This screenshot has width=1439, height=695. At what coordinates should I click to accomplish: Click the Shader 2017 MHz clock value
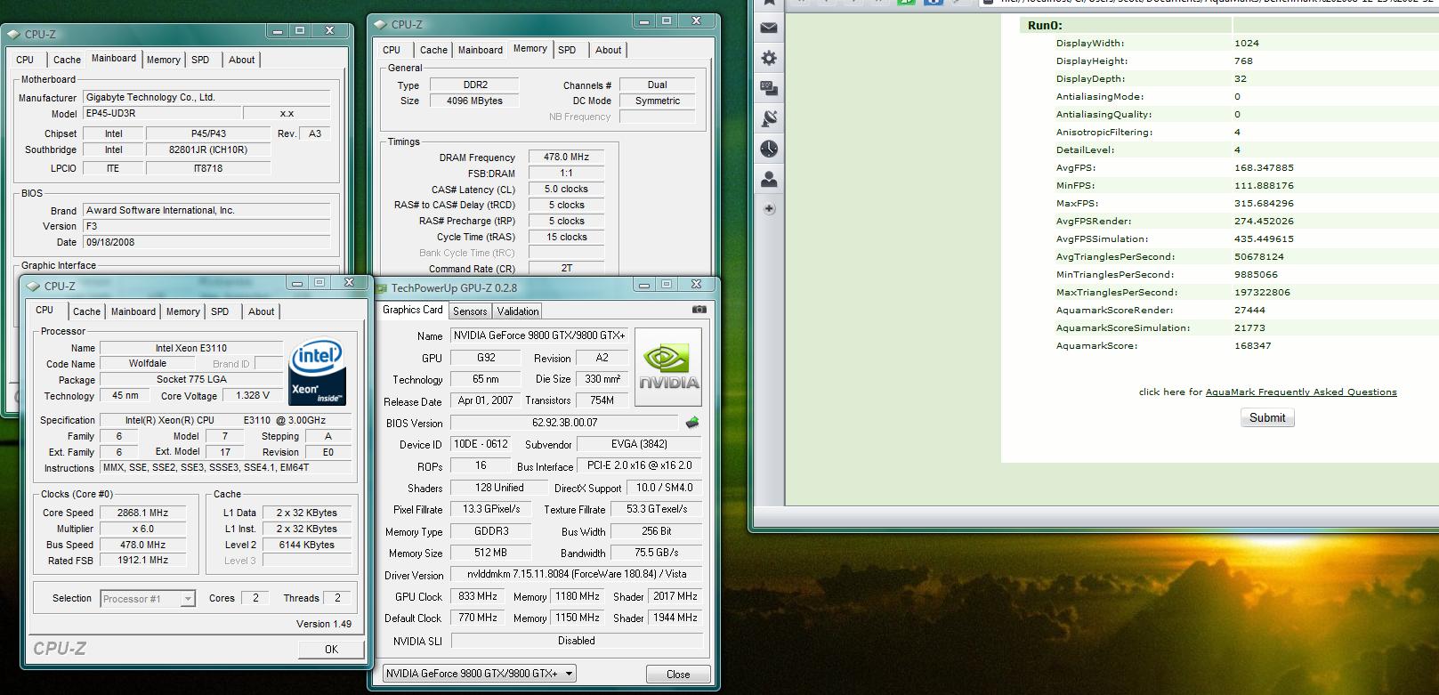point(675,596)
